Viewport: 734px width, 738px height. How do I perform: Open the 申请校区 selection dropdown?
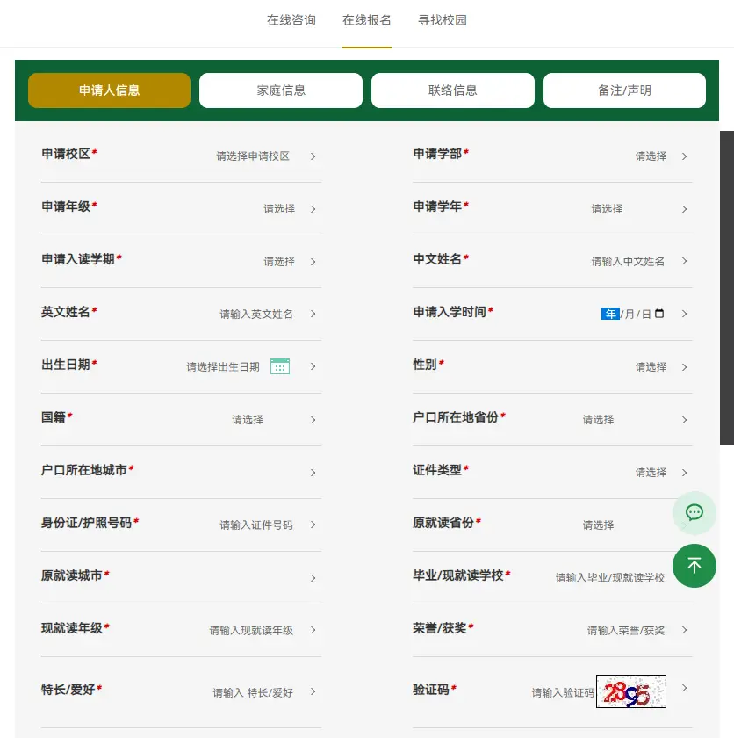pyautogui.click(x=253, y=156)
